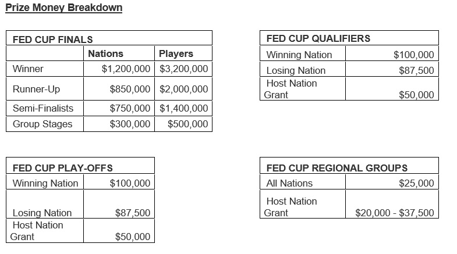Select the Runner-Up row label
This screenshot has height=254, width=457.
click(x=36, y=90)
